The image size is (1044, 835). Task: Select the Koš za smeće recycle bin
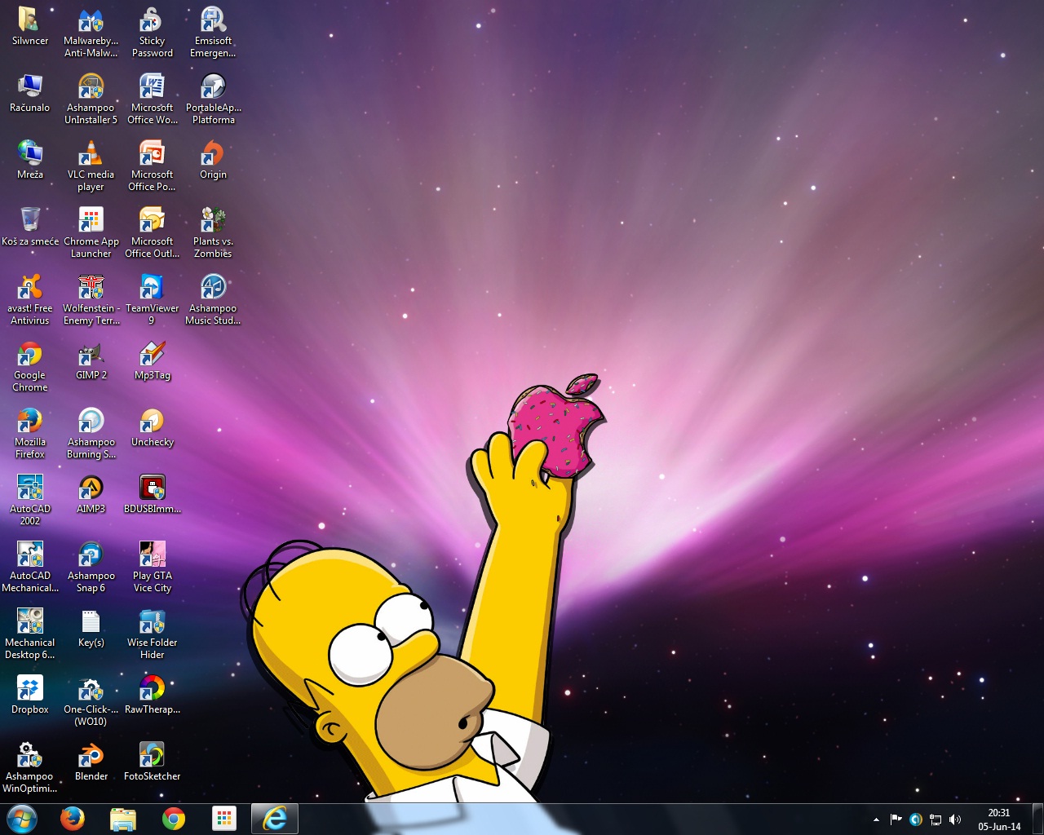pos(30,221)
